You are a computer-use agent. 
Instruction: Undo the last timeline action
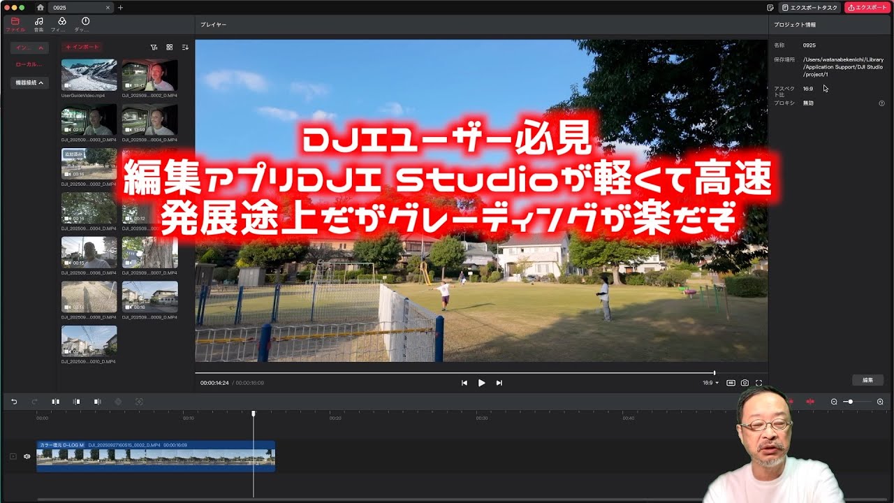pyautogui.click(x=14, y=402)
